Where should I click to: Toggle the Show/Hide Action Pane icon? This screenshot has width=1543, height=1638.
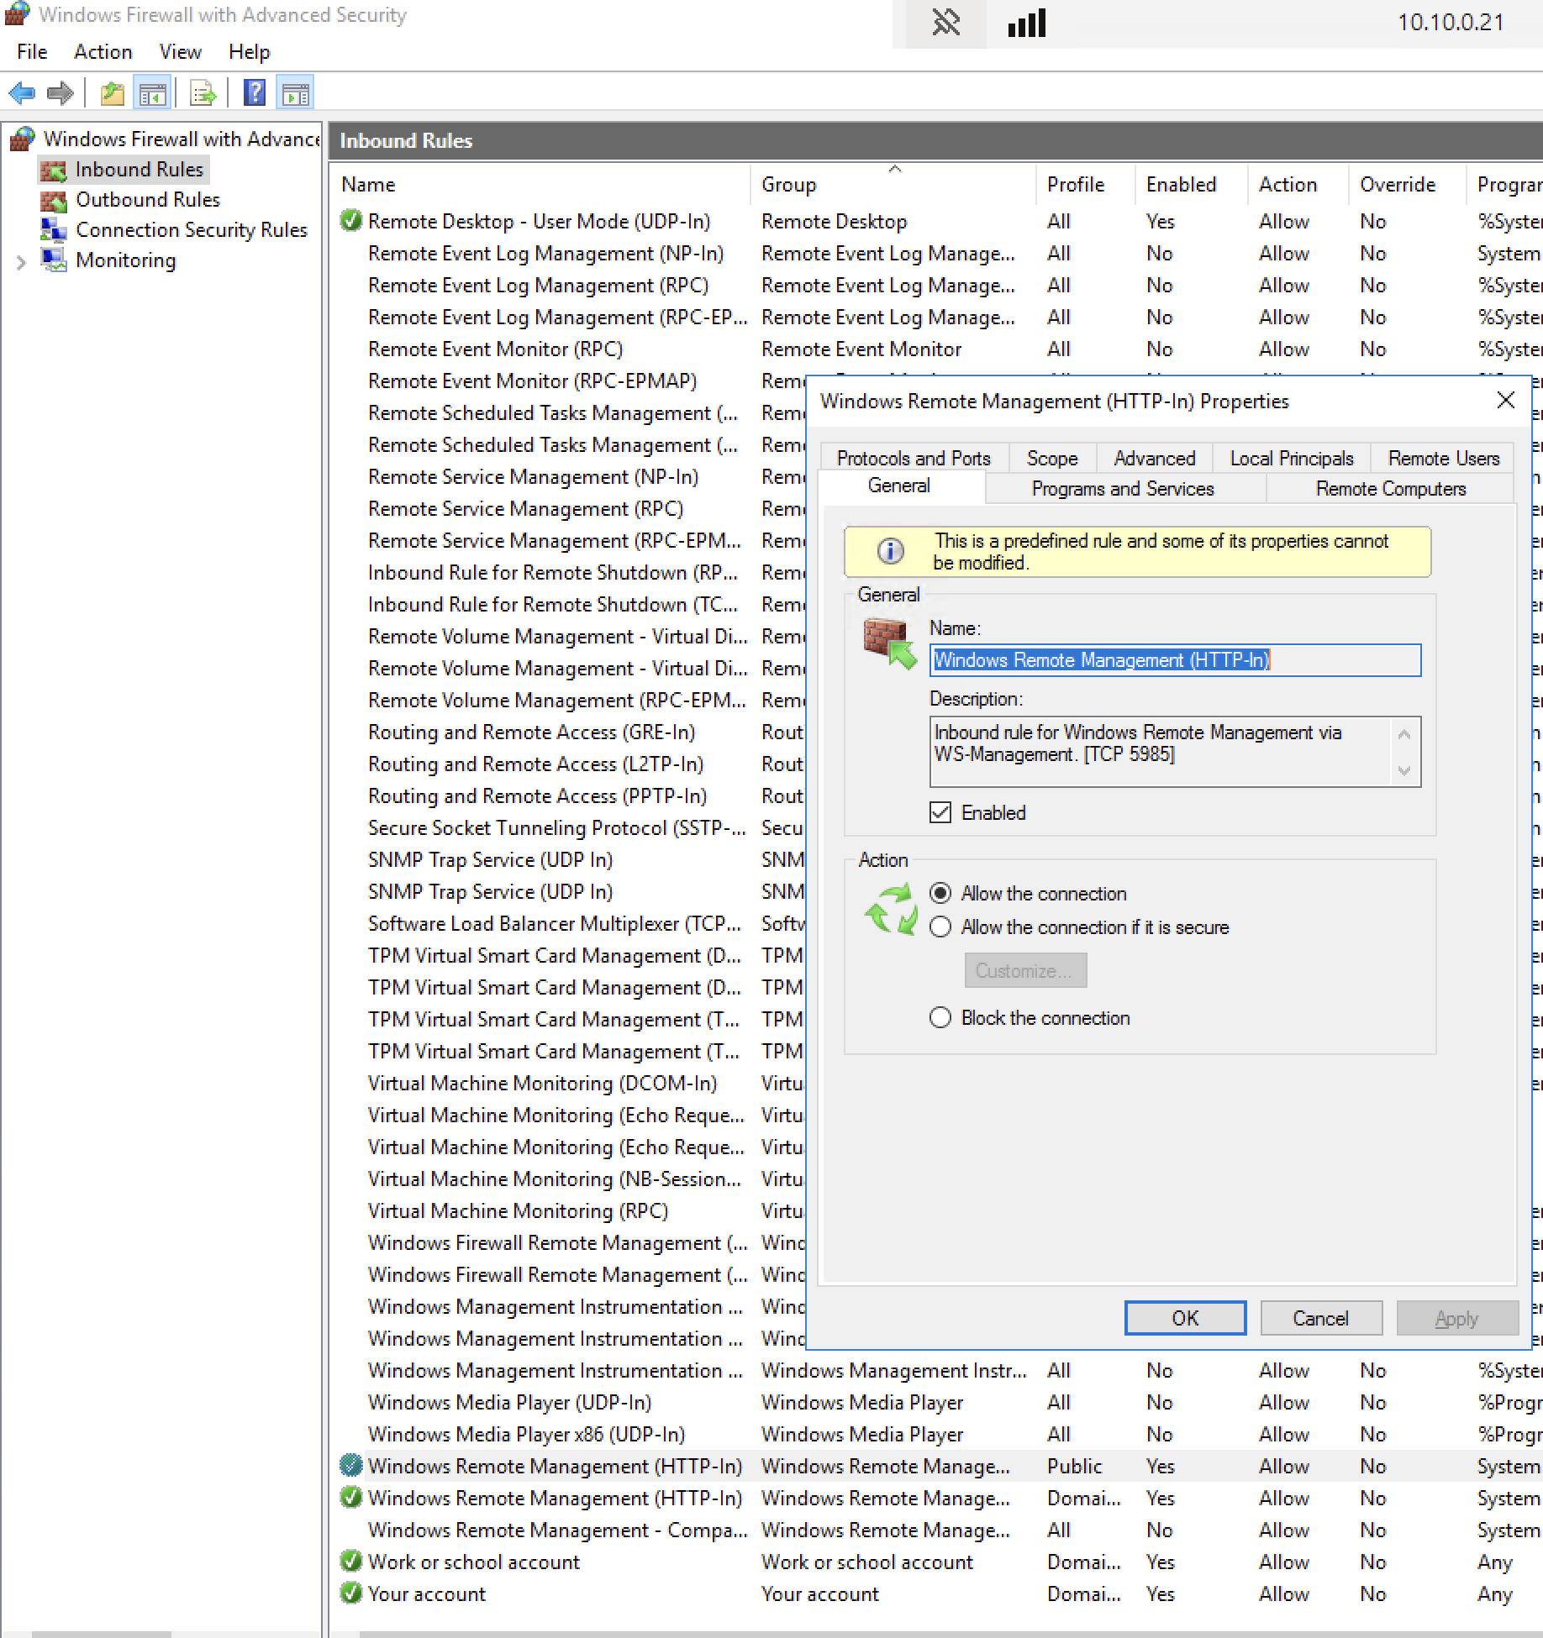tap(295, 93)
